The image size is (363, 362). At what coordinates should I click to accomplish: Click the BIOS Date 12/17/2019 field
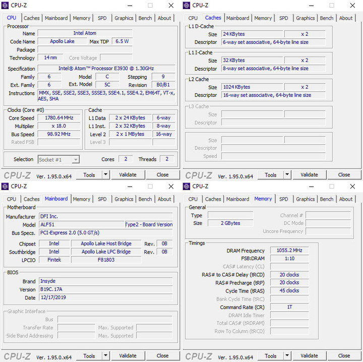pyautogui.click(x=106, y=297)
